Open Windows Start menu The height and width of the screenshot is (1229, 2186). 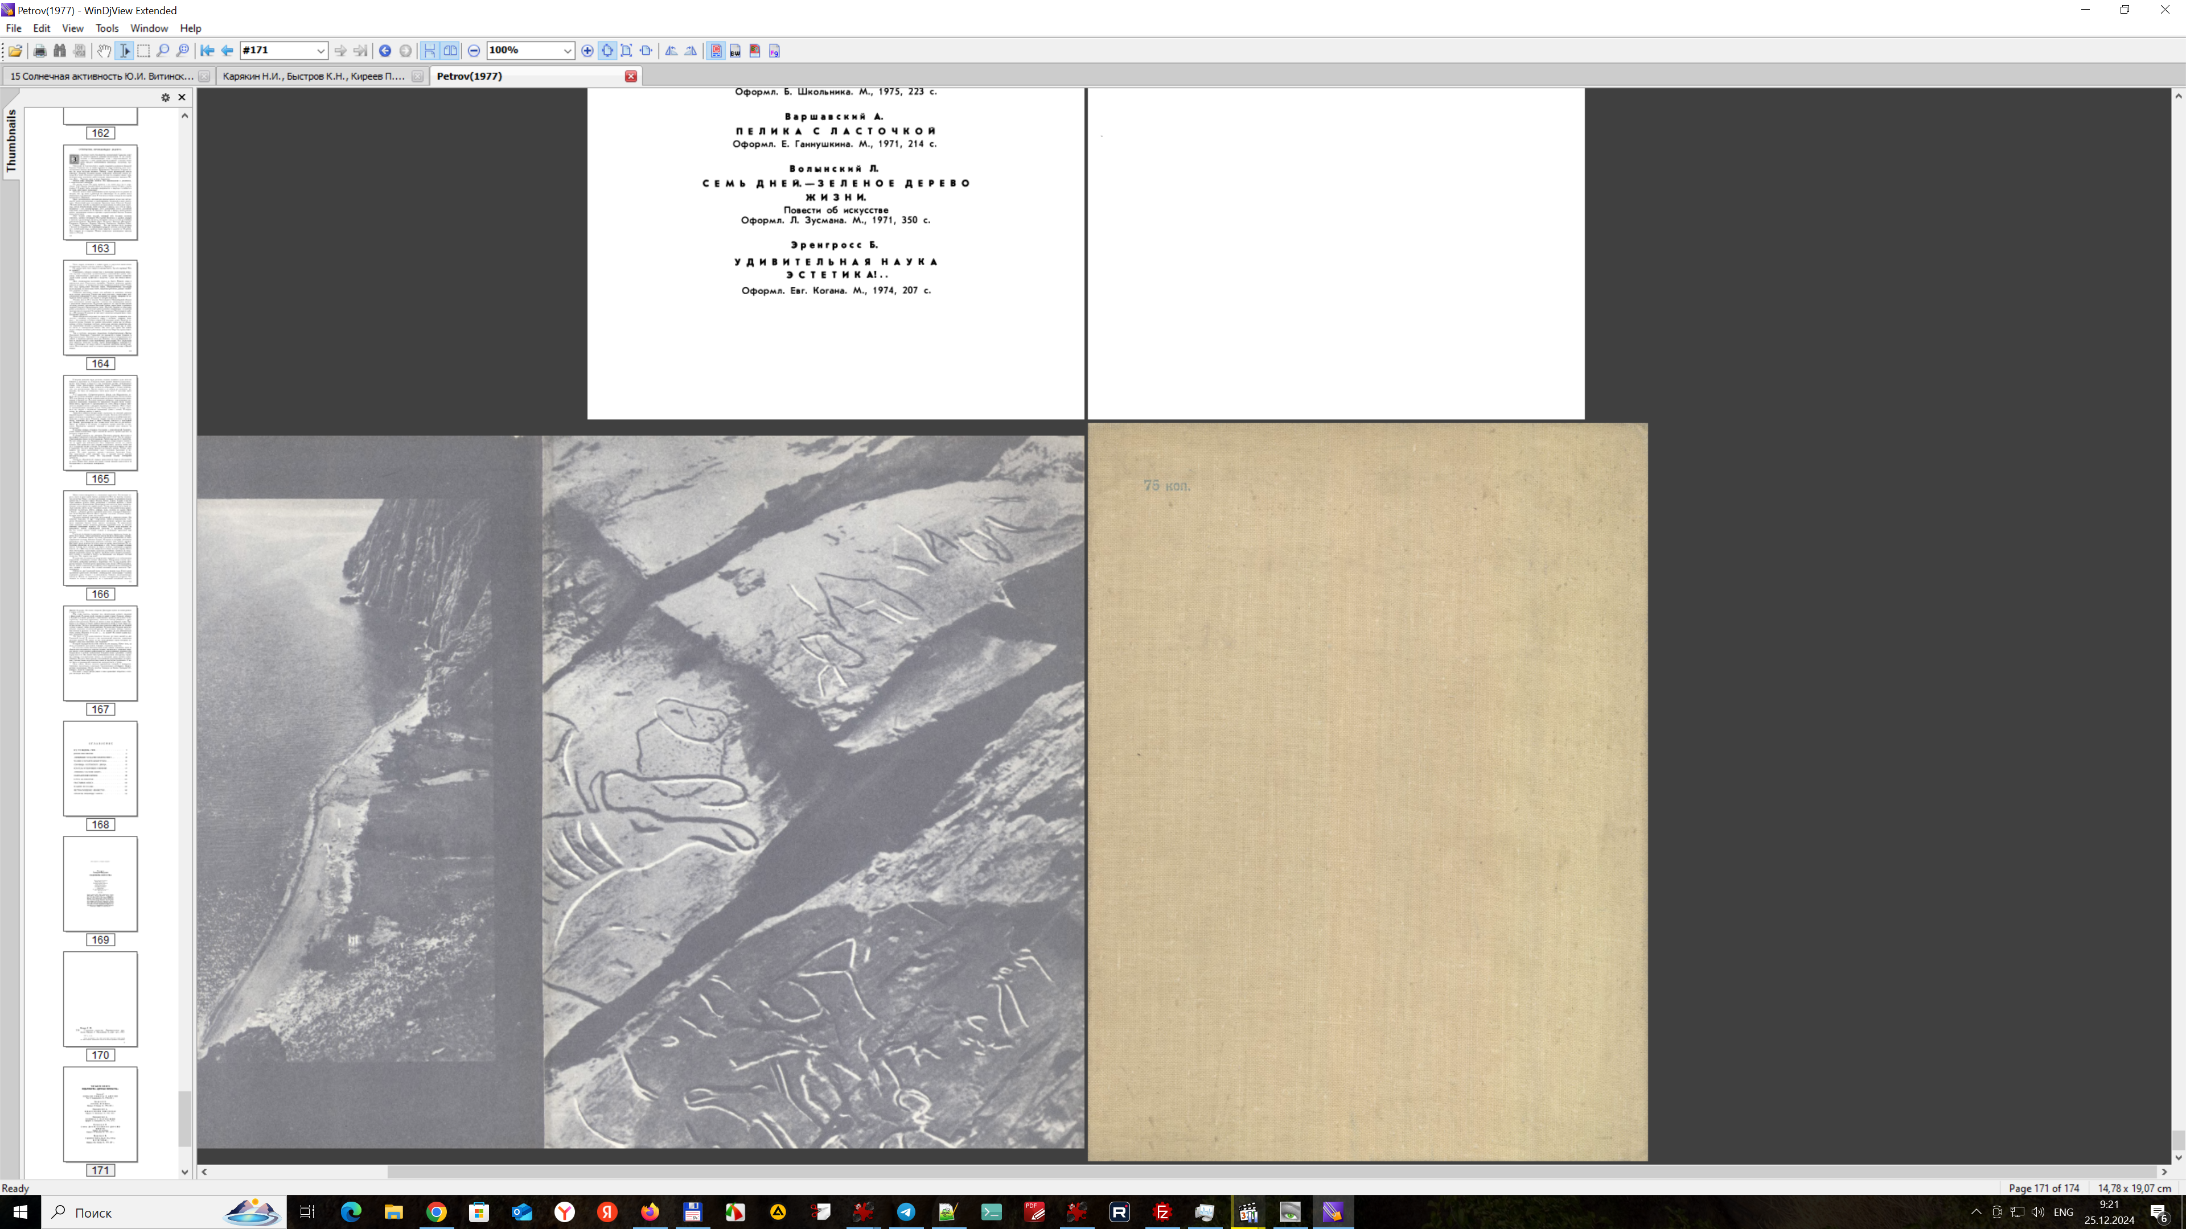[20, 1212]
